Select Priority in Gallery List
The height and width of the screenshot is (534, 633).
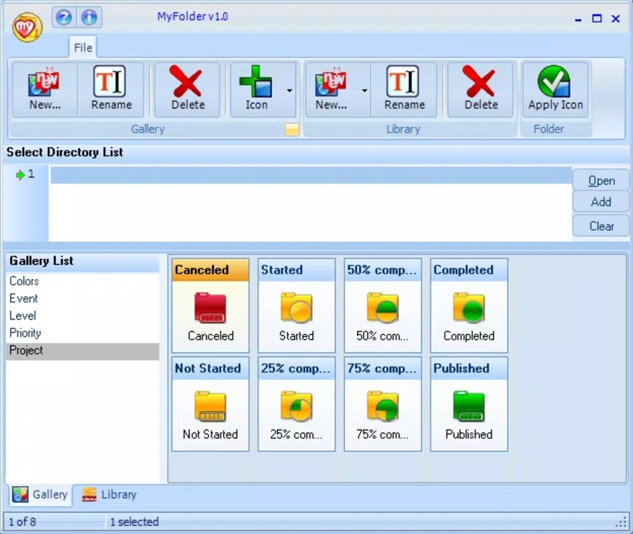(x=83, y=333)
